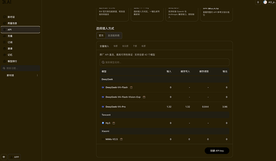Open the AO_p account name at top right
Screen dimensions: 276x161
tap(272, 2)
